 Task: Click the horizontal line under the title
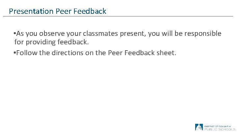[x=132, y=16]
